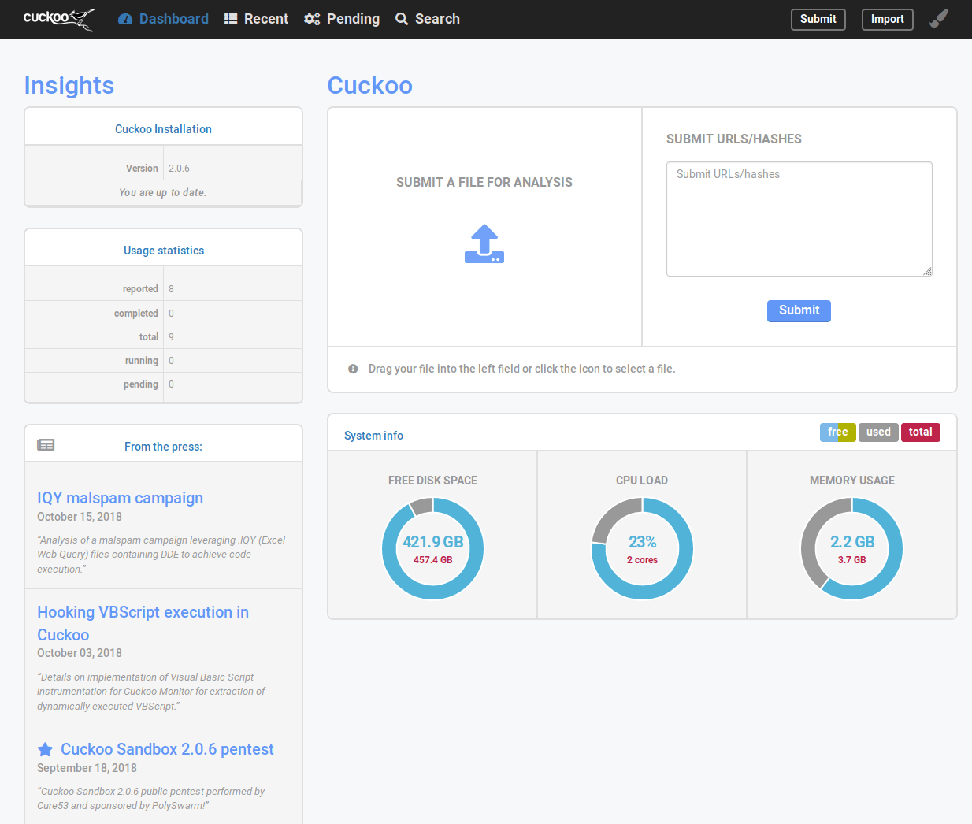The width and height of the screenshot is (972, 824).
Task: Click the Import button in navbar
Action: point(888,19)
